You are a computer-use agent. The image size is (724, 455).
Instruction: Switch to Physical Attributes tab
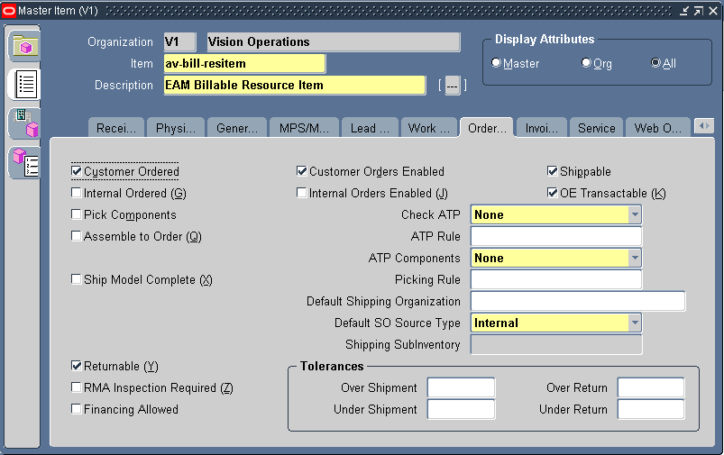176,128
